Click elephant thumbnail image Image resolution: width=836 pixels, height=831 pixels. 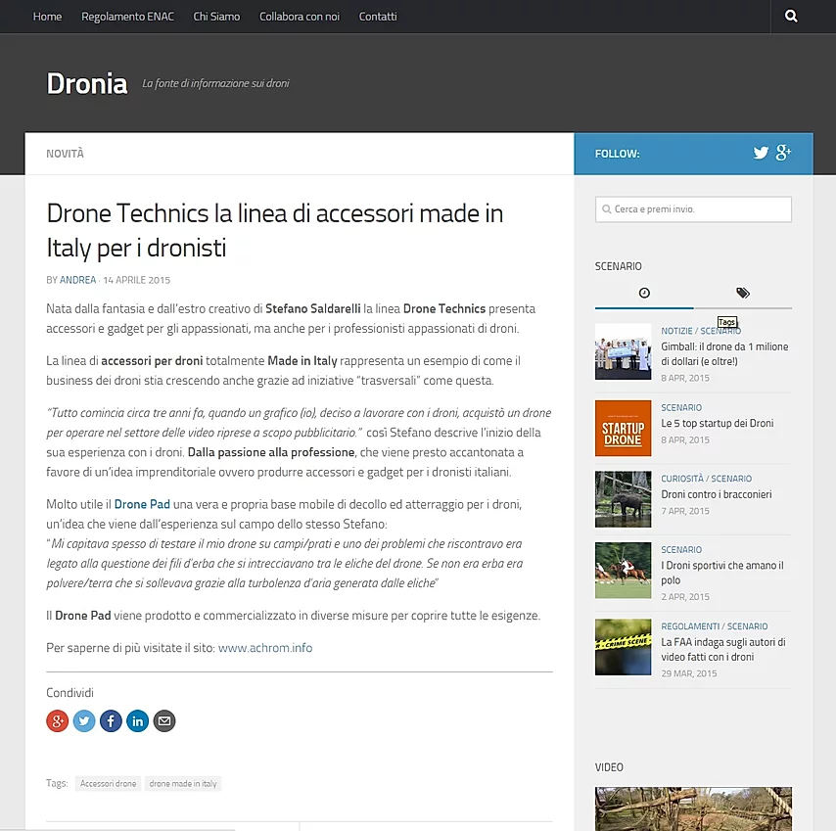623,499
